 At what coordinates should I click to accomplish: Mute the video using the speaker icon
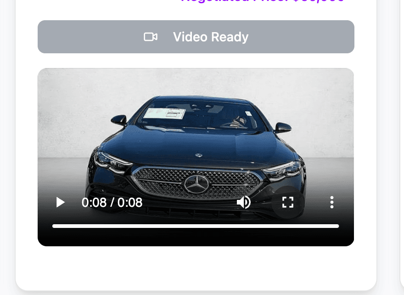[x=243, y=202]
